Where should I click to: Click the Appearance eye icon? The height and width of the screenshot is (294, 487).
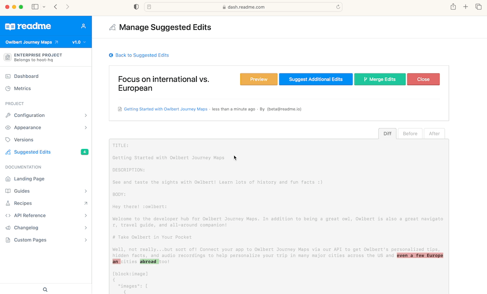(8, 128)
